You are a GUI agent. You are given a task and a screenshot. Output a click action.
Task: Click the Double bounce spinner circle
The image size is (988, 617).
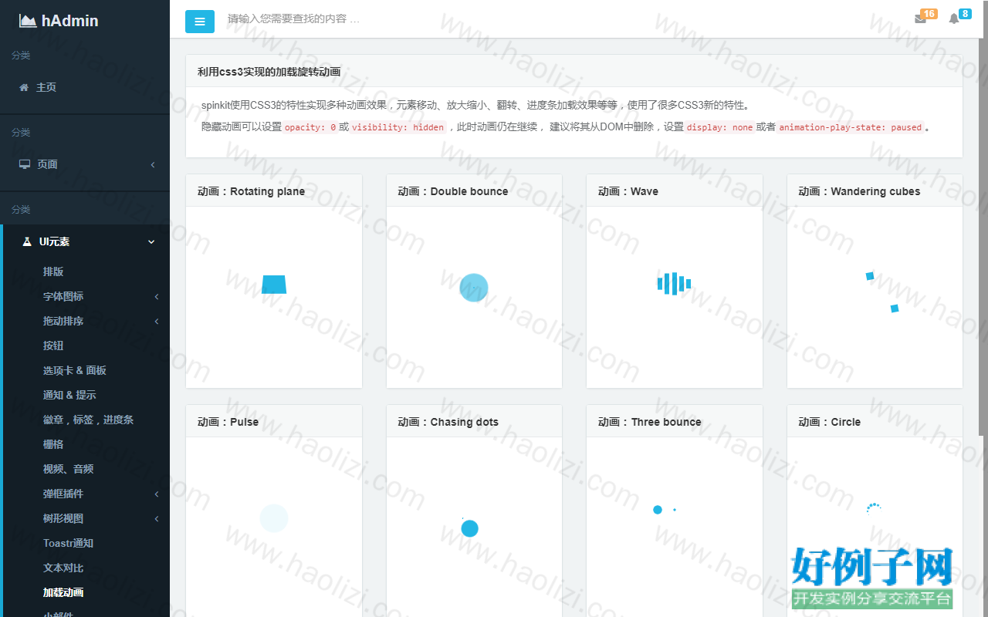tap(474, 288)
